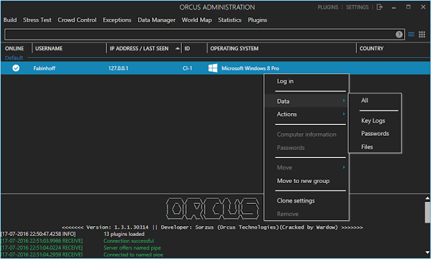The width and height of the screenshot is (431, 259).
Task: Open the Stress Test menu
Action: click(37, 20)
